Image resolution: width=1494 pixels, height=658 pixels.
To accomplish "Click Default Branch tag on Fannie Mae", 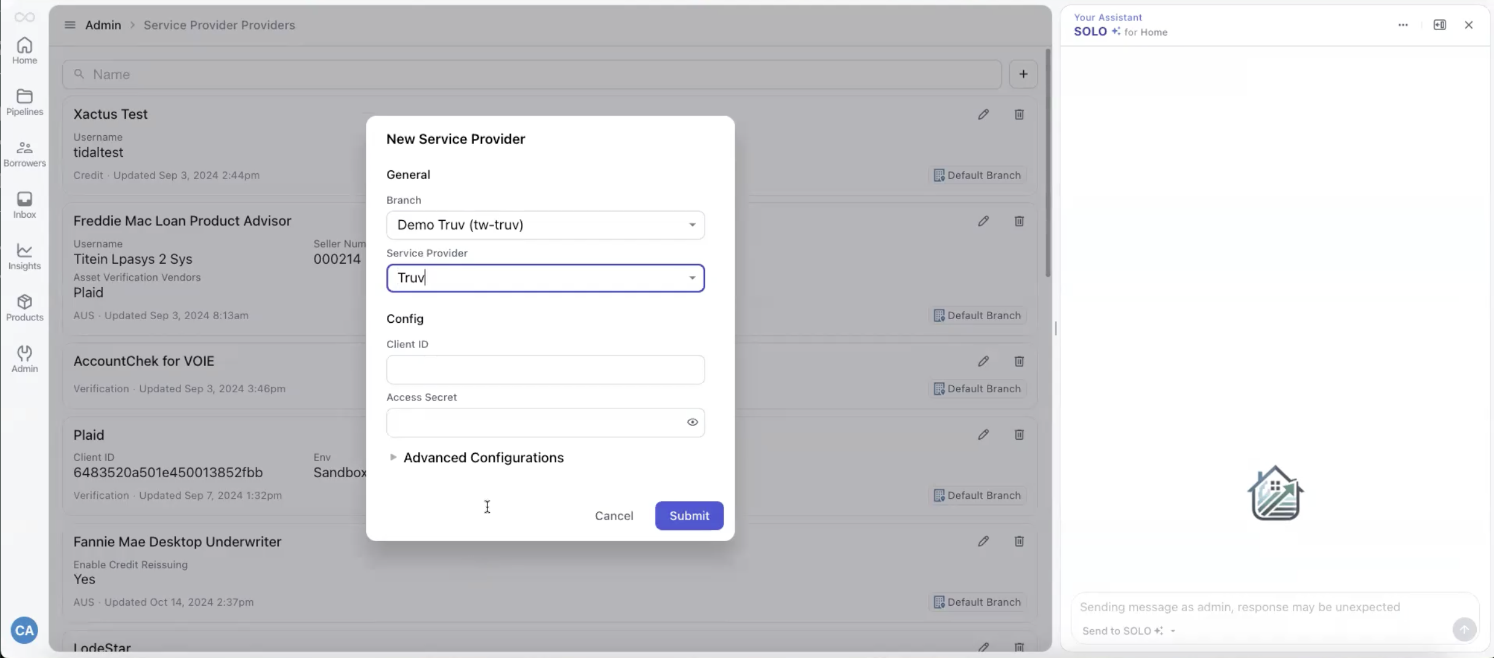I will pos(977,602).
